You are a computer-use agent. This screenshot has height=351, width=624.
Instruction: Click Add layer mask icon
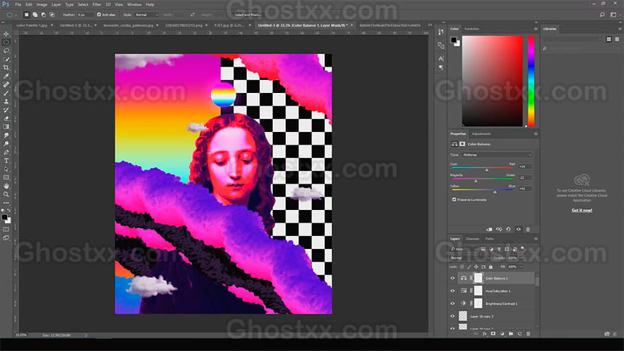coord(493,333)
